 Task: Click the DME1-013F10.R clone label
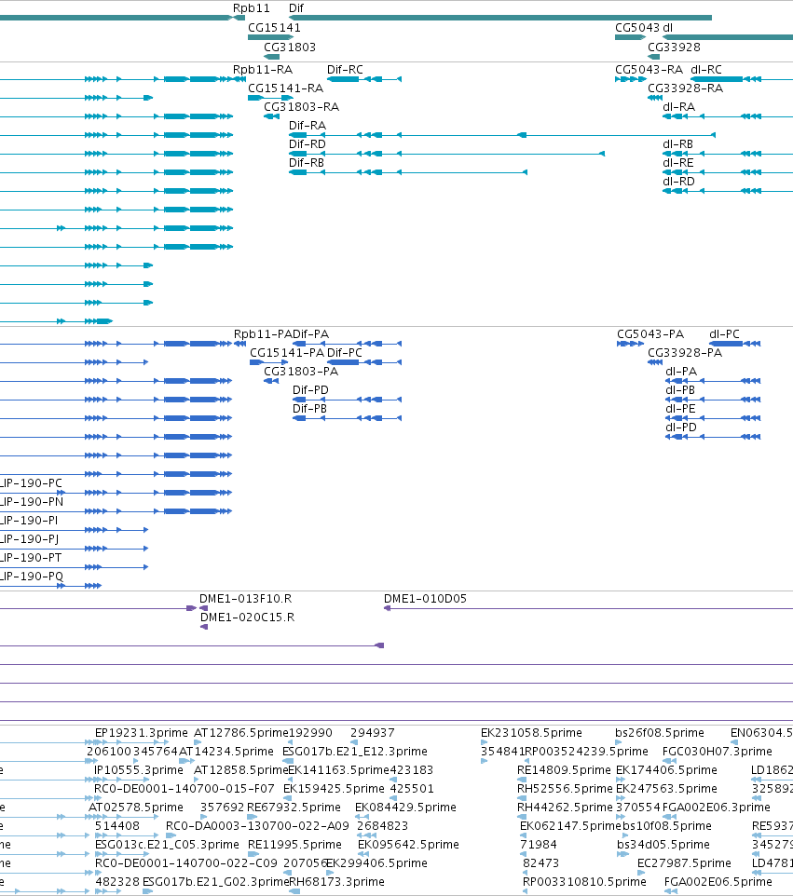(245, 599)
